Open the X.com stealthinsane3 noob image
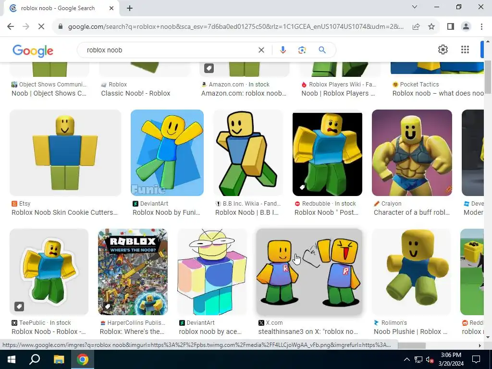Image resolution: width=492 pixels, height=369 pixels. click(x=309, y=272)
